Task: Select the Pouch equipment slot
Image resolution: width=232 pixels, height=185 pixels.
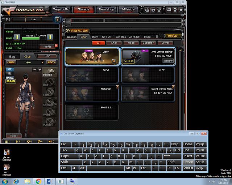Action: (x=50, y=122)
